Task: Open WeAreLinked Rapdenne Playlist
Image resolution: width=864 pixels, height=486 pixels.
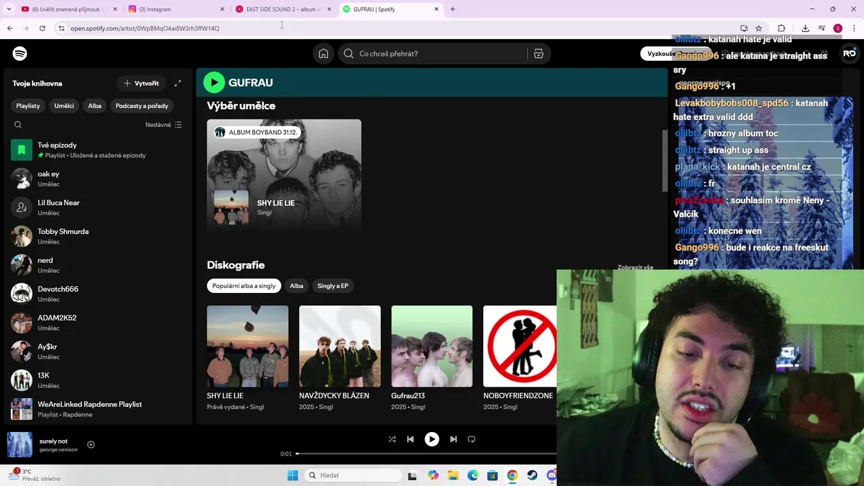Action: point(99,409)
